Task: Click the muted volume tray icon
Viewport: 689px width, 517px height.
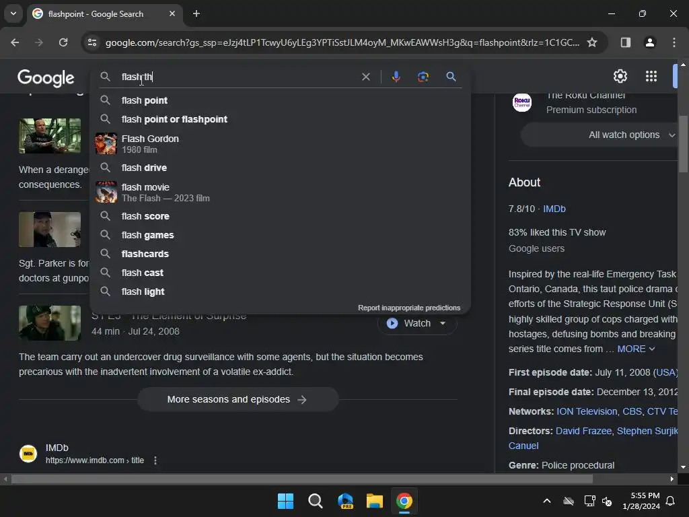Action: (607, 501)
